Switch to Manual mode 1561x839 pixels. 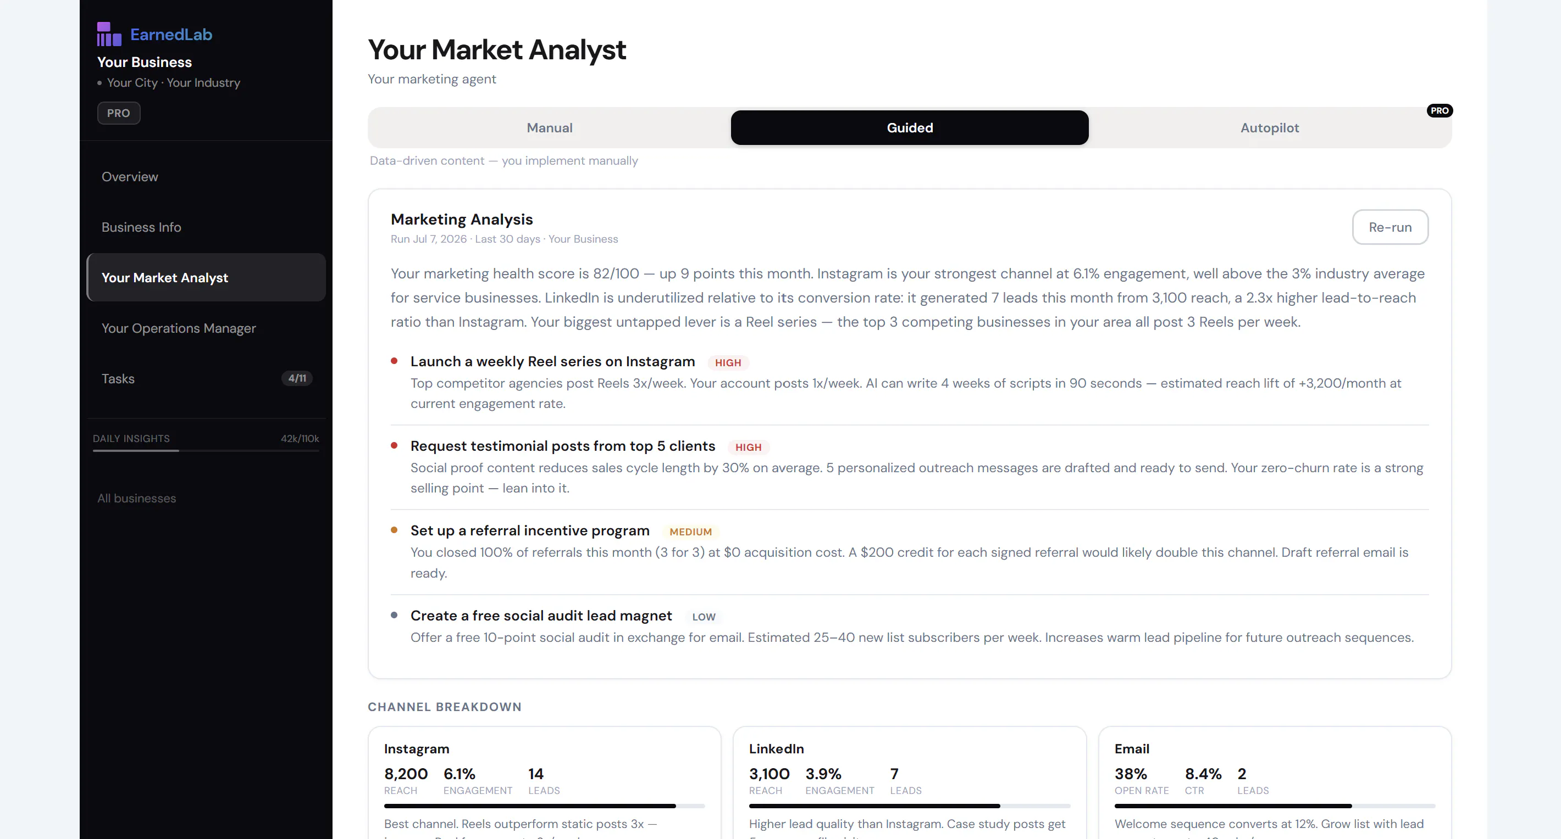tap(549, 128)
